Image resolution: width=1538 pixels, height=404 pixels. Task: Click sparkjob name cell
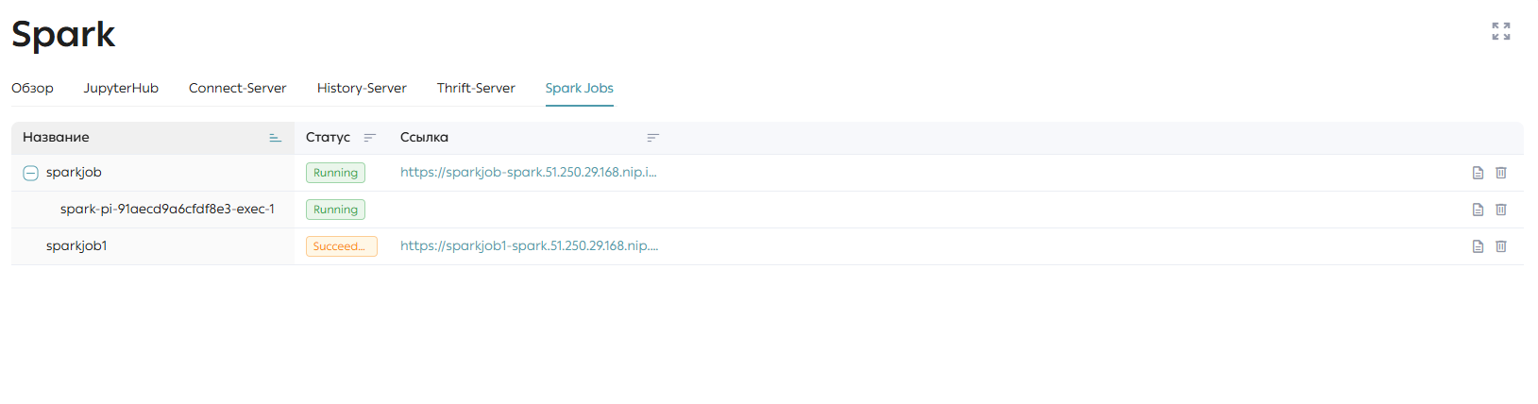tap(74, 172)
